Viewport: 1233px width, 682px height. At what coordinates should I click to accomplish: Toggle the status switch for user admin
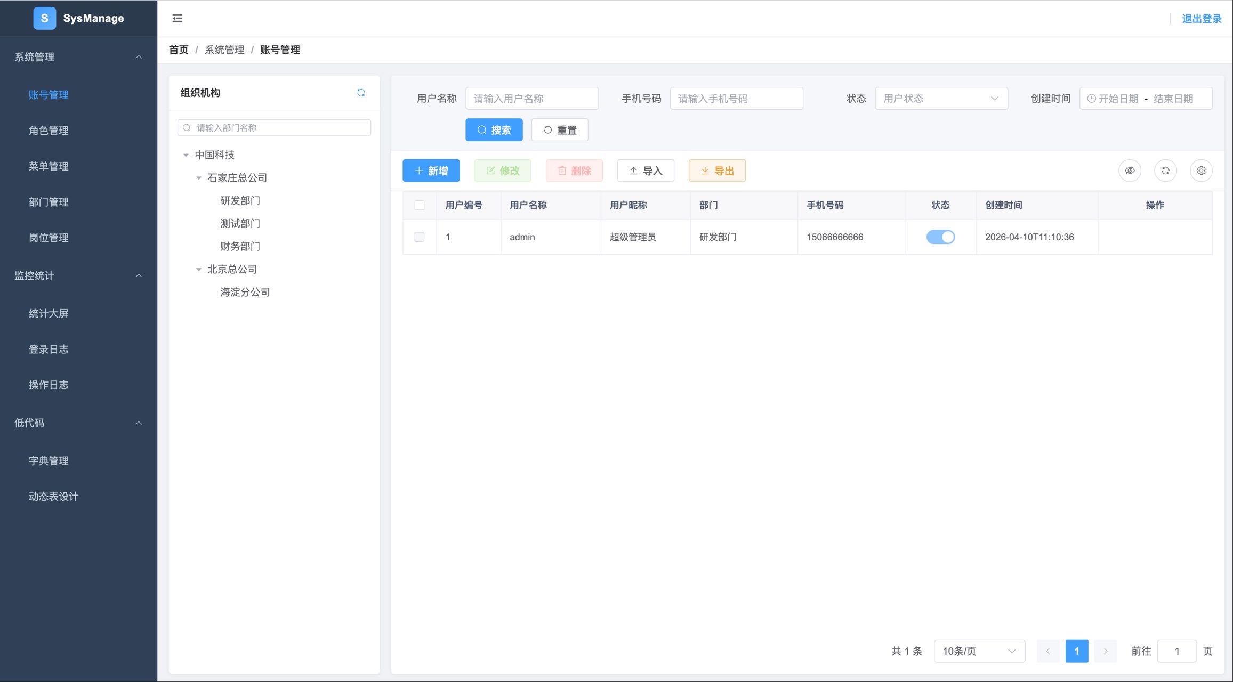[x=940, y=237]
